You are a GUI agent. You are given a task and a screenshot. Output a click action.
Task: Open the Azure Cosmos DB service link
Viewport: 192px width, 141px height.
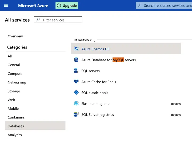(x=95, y=49)
